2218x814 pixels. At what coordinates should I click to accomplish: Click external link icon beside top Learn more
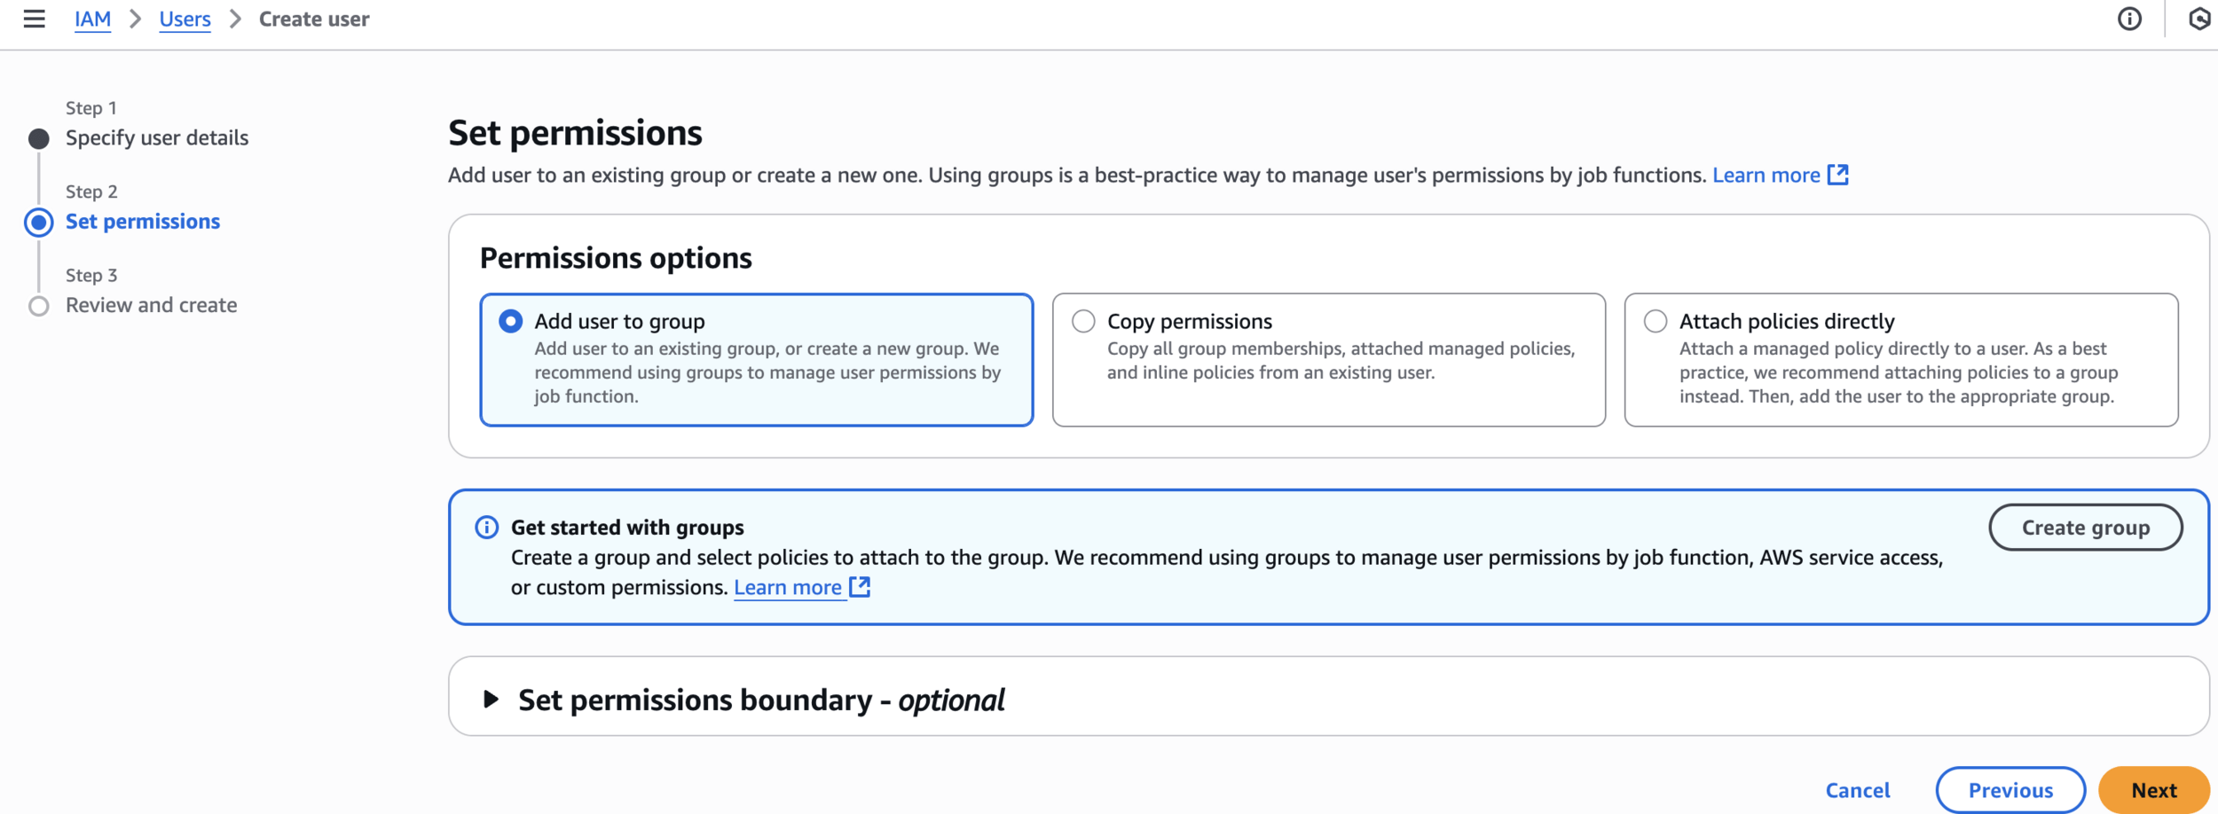tap(1838, 175)
